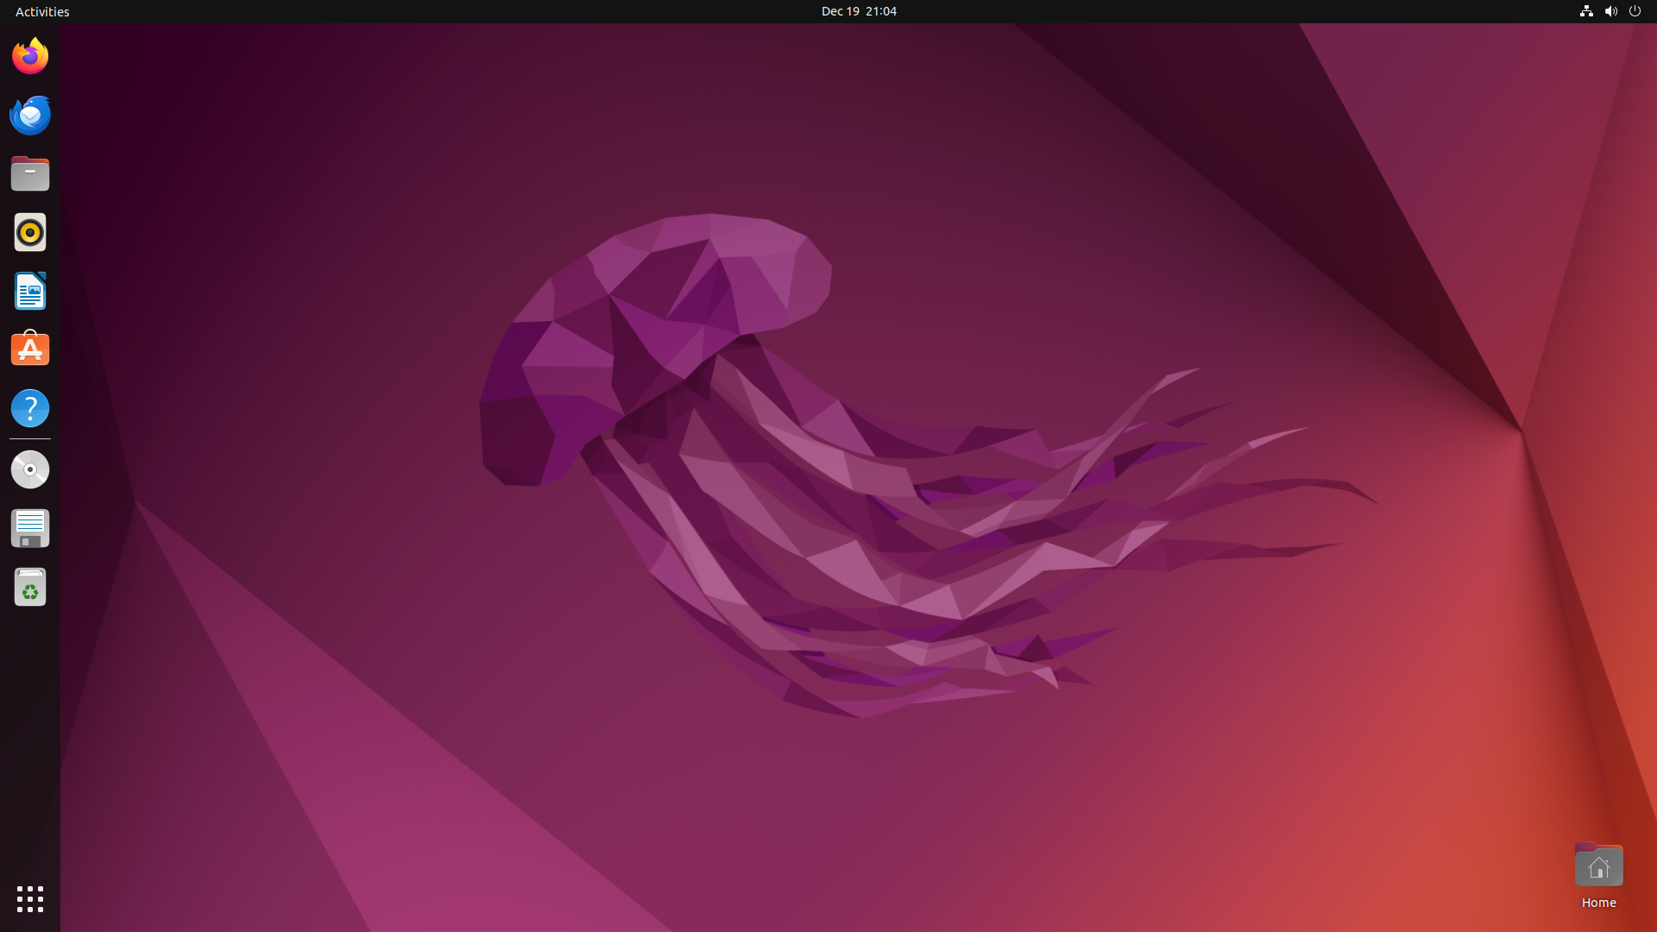Click the Help question mark icon
1657x932 pixels.
pos(30,408)
